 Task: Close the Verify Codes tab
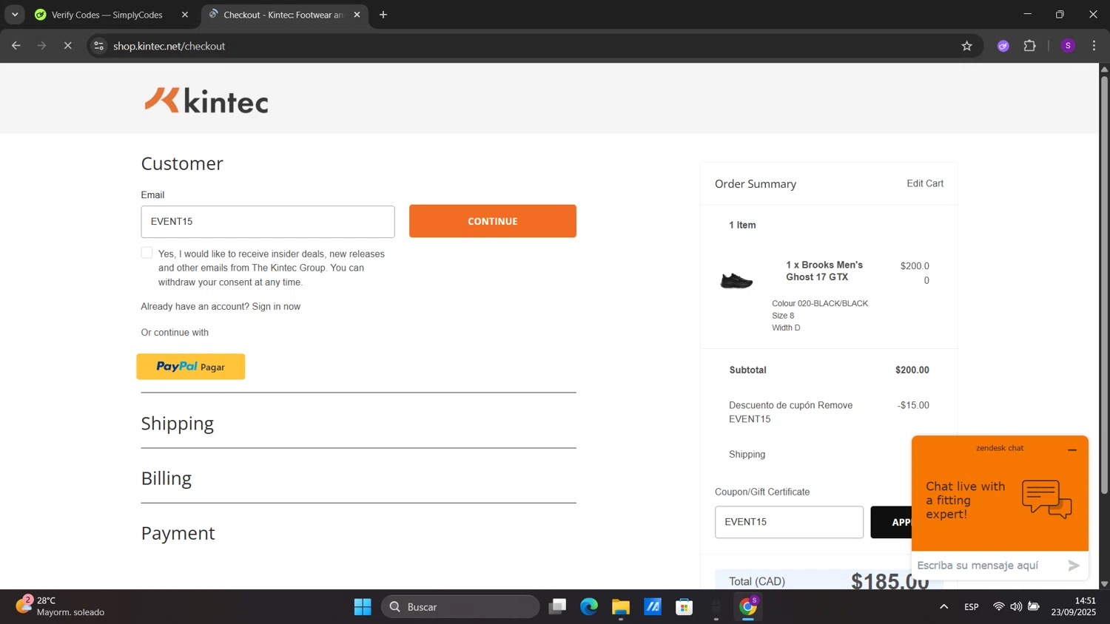[x=185, y=15]
